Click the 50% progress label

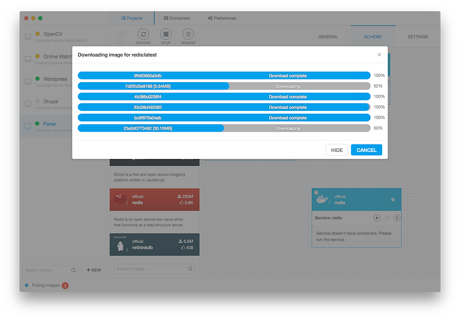378,129
